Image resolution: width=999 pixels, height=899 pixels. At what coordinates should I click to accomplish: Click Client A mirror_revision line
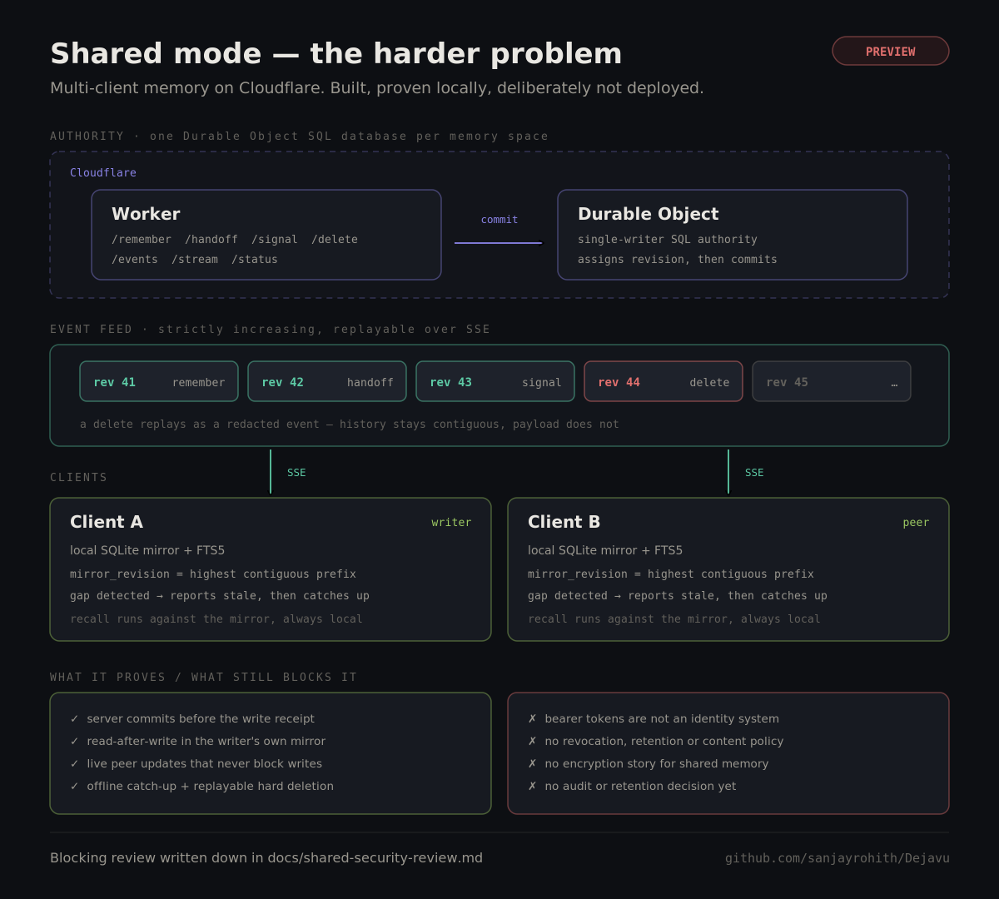[x=213, y=574]
